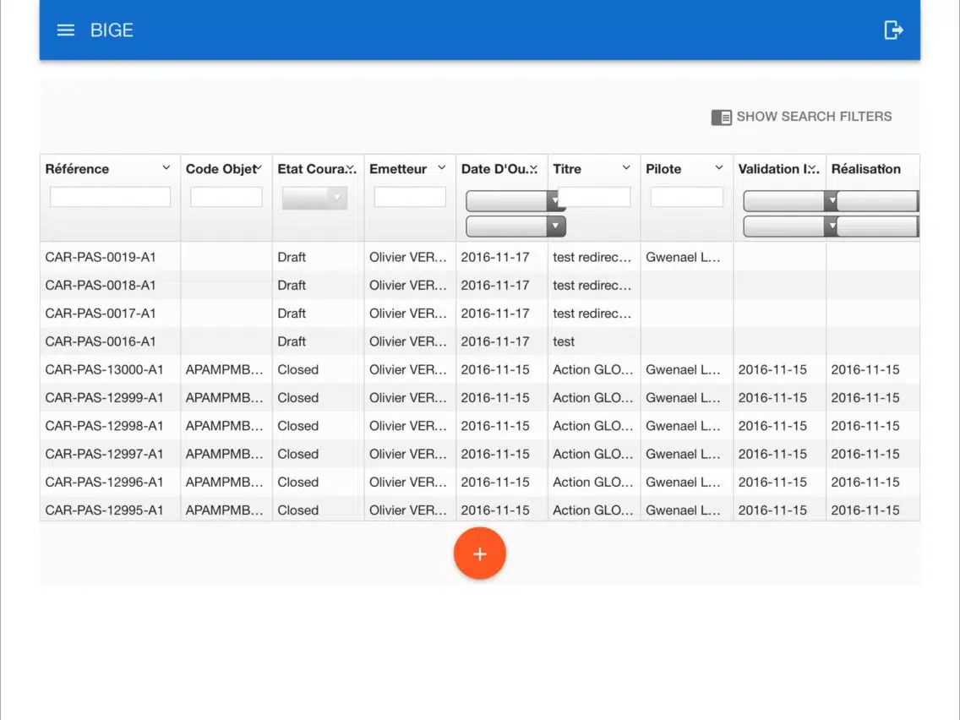Open the Emetteur column menu chevron
This screenshot has width=960, height=720.
click(x=442, y=168)
